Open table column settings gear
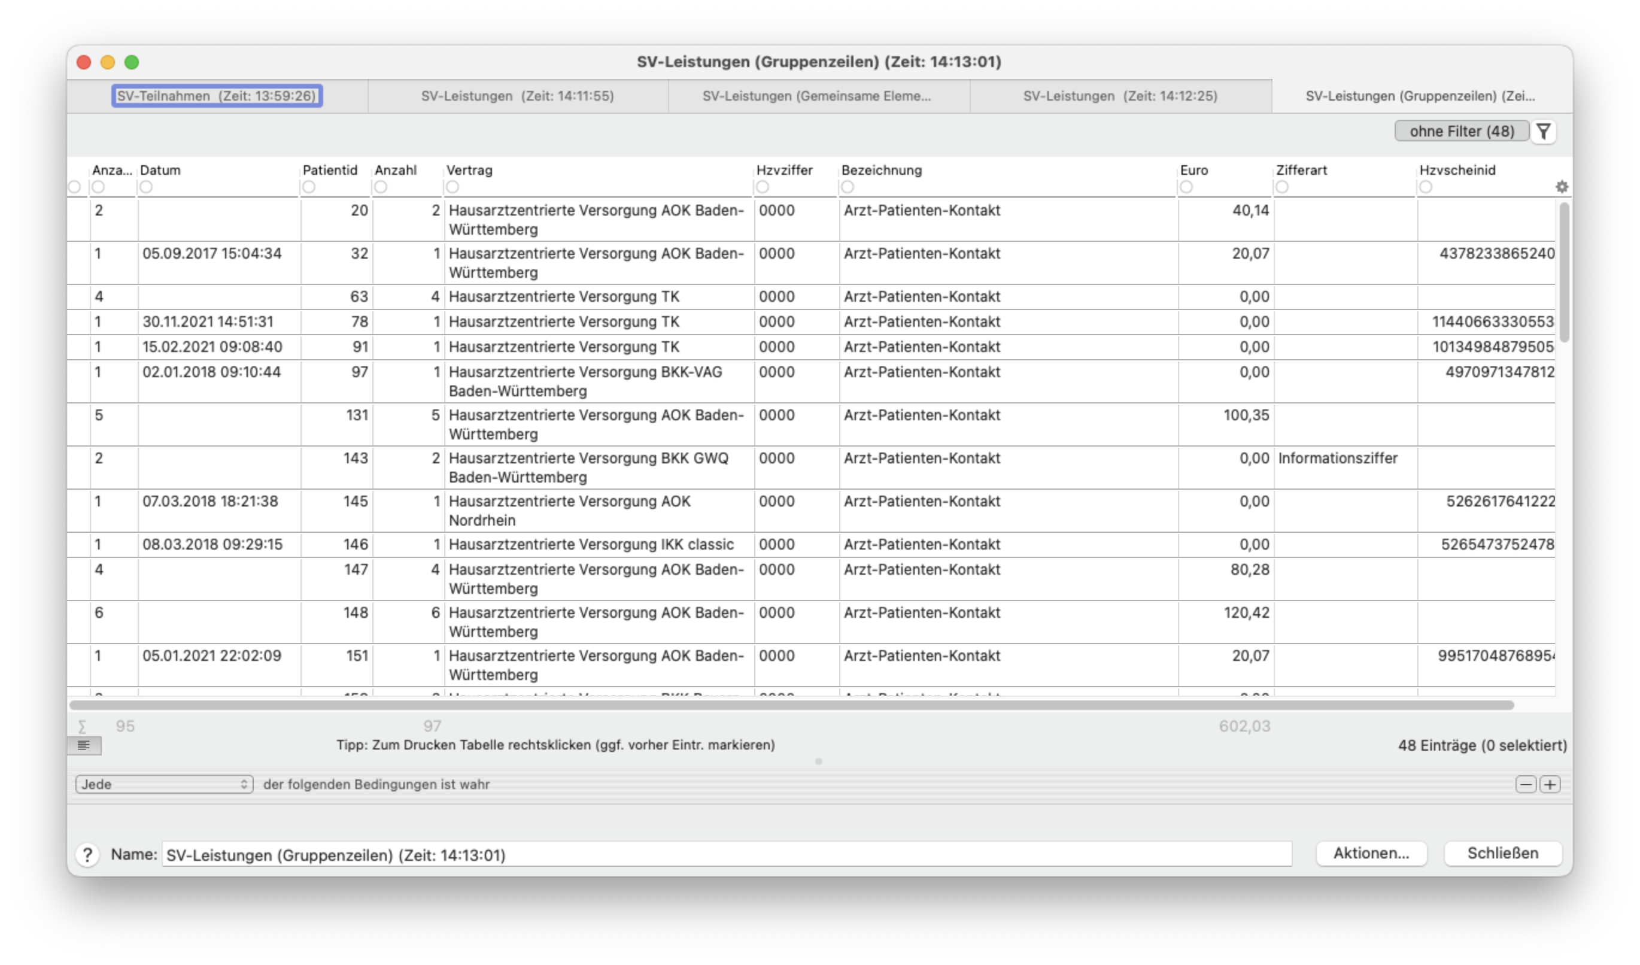The image size is (1640, 965). [x=1562, y=187]
